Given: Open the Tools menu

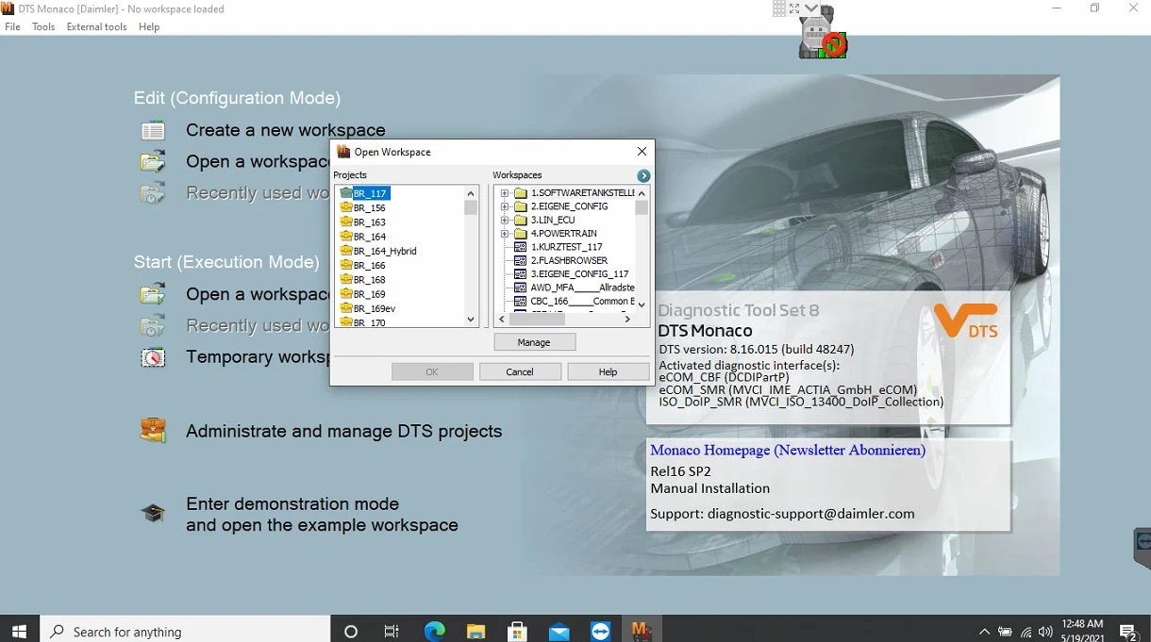Looking at the screenshot, I should click(x=43, y=27).
